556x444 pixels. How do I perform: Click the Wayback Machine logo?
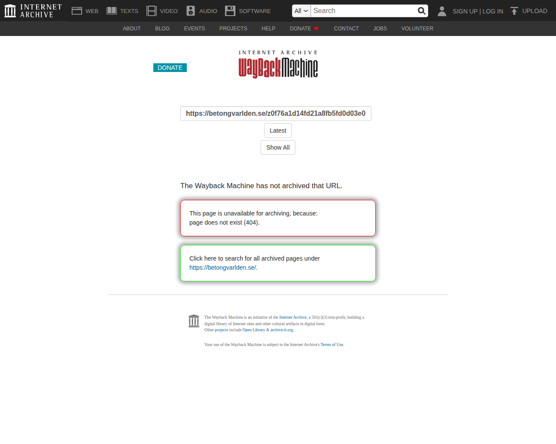278,64
